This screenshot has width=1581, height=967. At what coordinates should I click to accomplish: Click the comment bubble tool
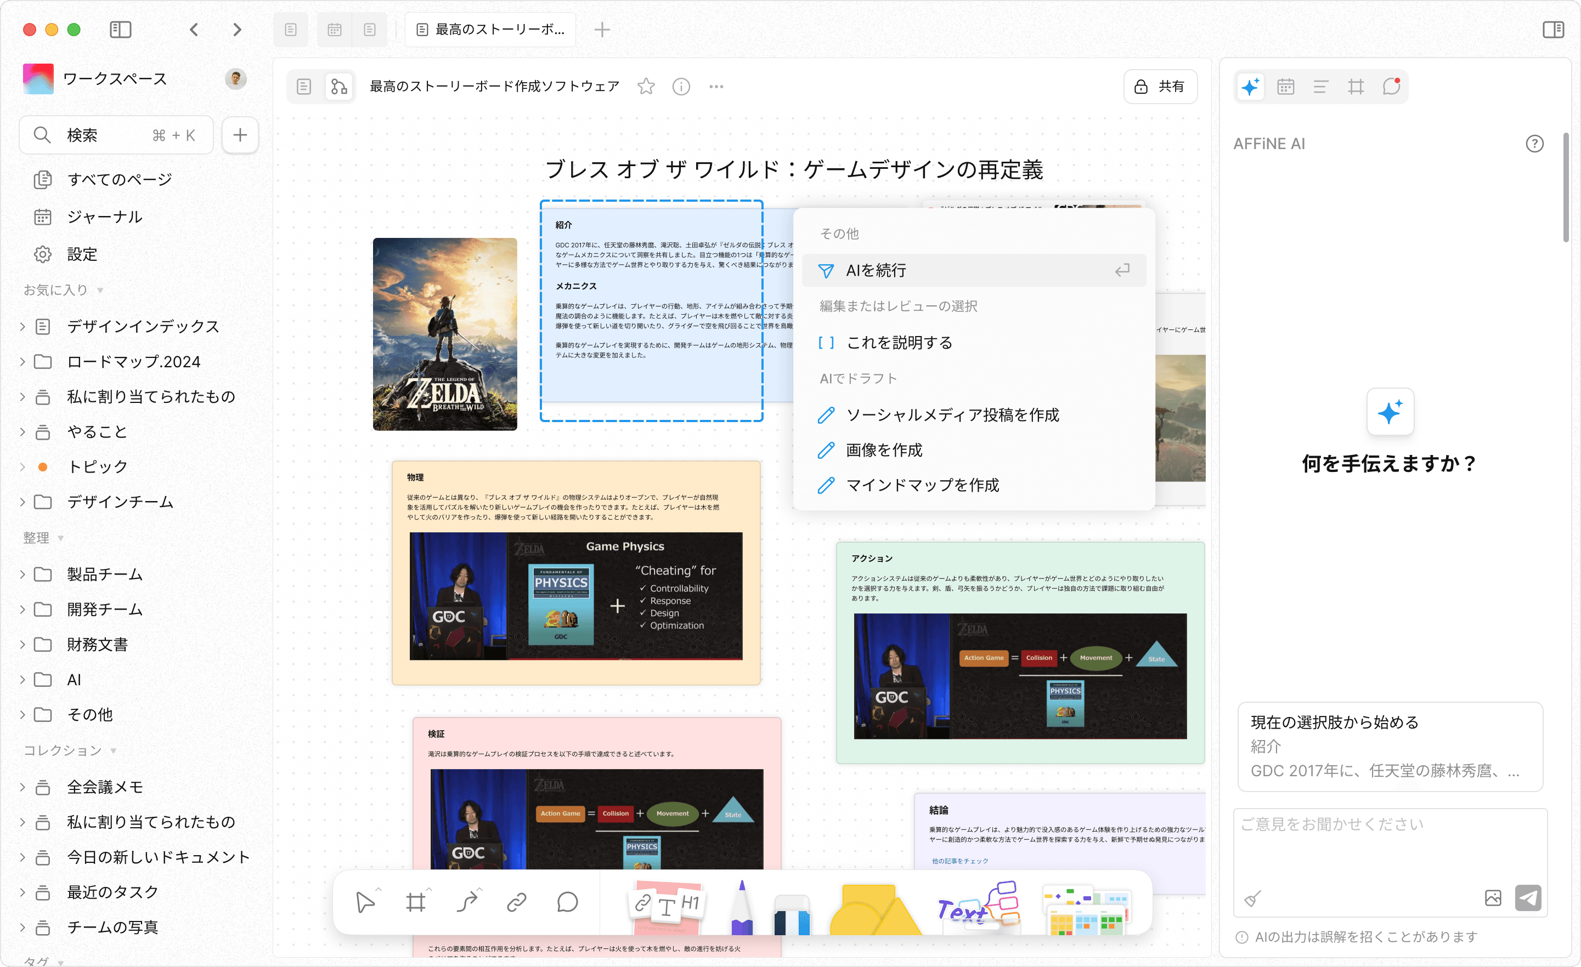pyautogui.click(x=567, y=902)
